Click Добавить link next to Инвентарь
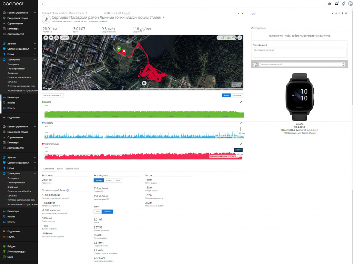 tap(103, 22)
